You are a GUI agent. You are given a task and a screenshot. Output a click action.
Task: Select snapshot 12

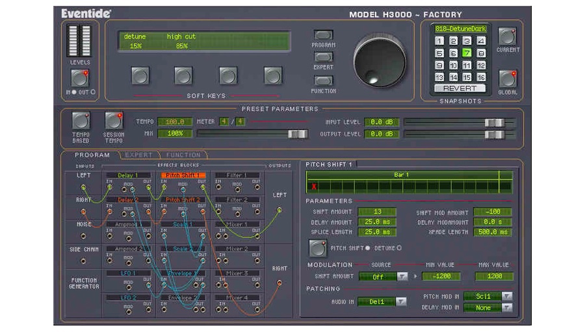(481, 65)
